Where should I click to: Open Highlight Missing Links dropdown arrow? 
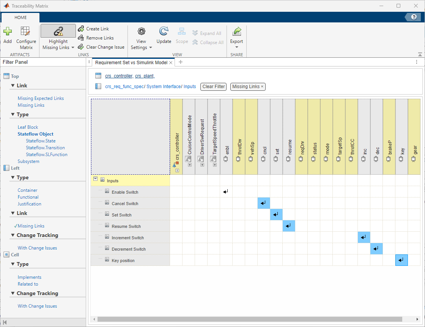pyautogui.click(x=72, y=47)
